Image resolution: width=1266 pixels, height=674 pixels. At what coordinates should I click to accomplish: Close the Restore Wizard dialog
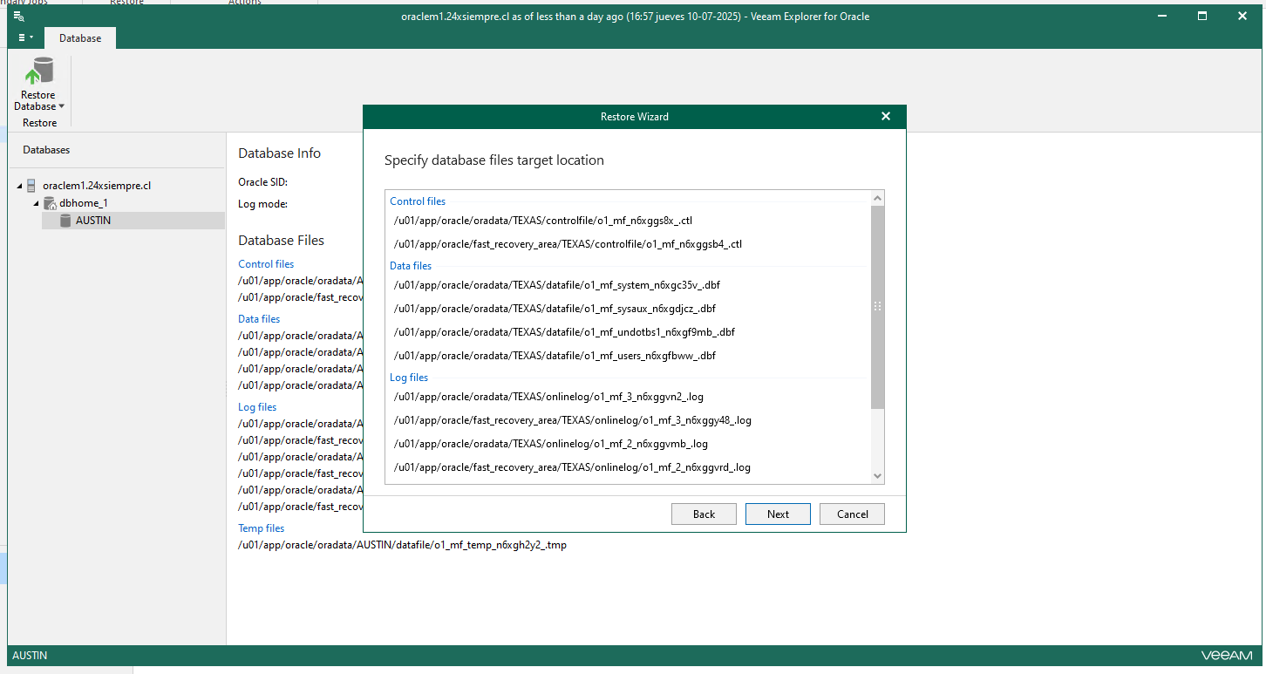coord(886,116)
